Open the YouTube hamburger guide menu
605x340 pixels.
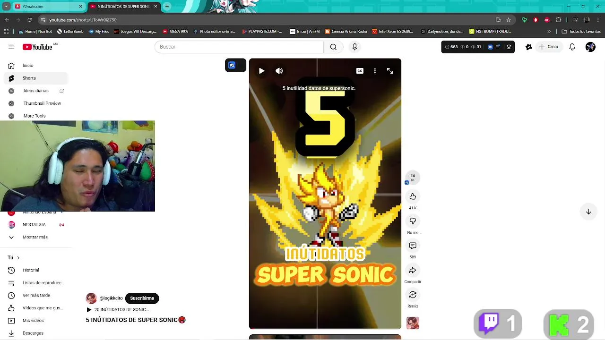[x=11, y=47]
